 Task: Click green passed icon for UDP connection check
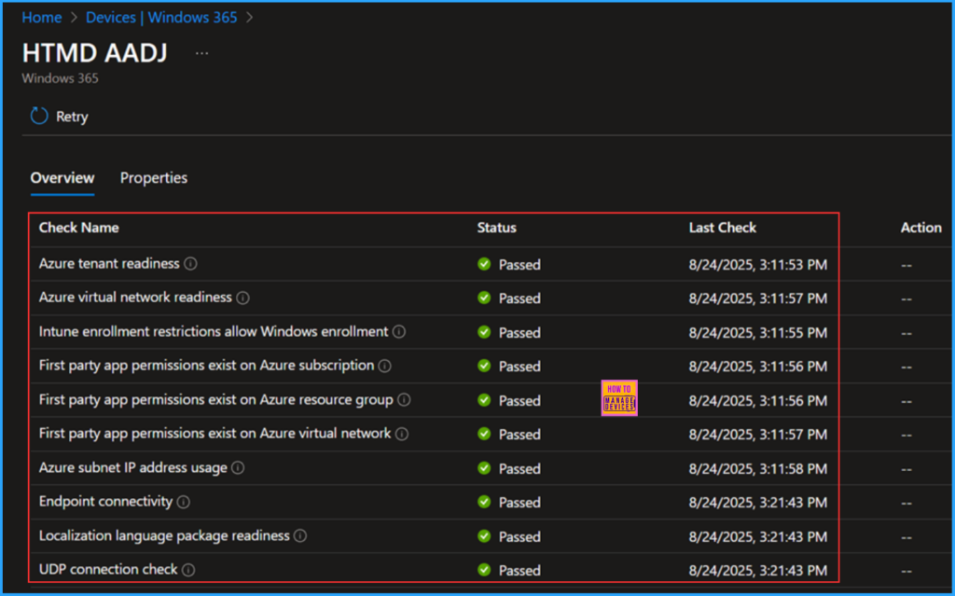click(x=484, y=570)
